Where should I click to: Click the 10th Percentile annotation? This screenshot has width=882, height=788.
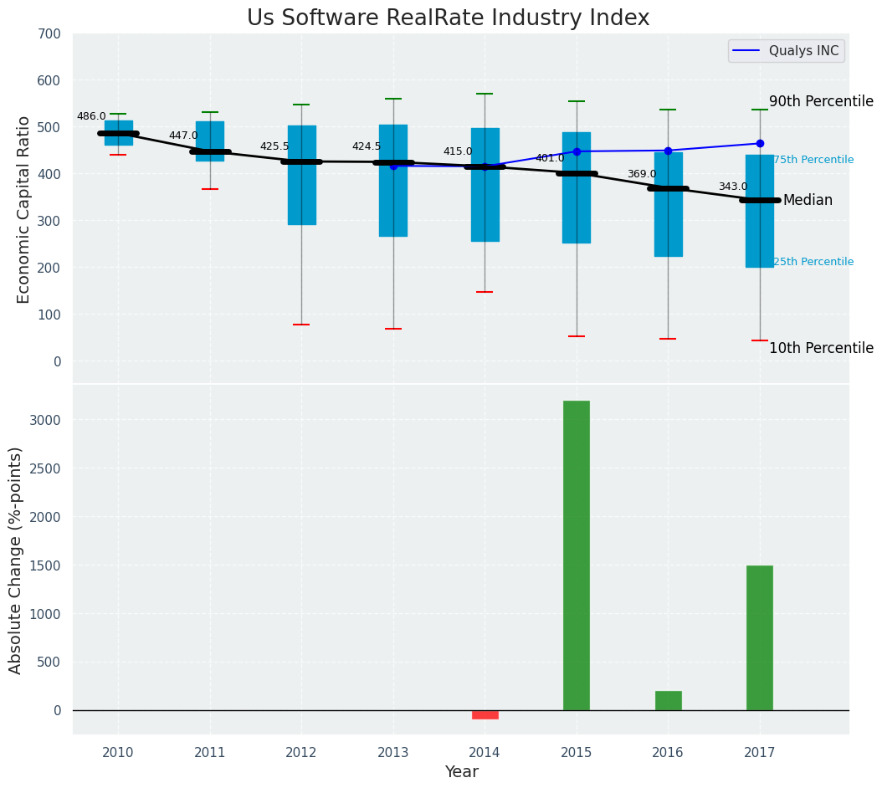coord(821,348)
